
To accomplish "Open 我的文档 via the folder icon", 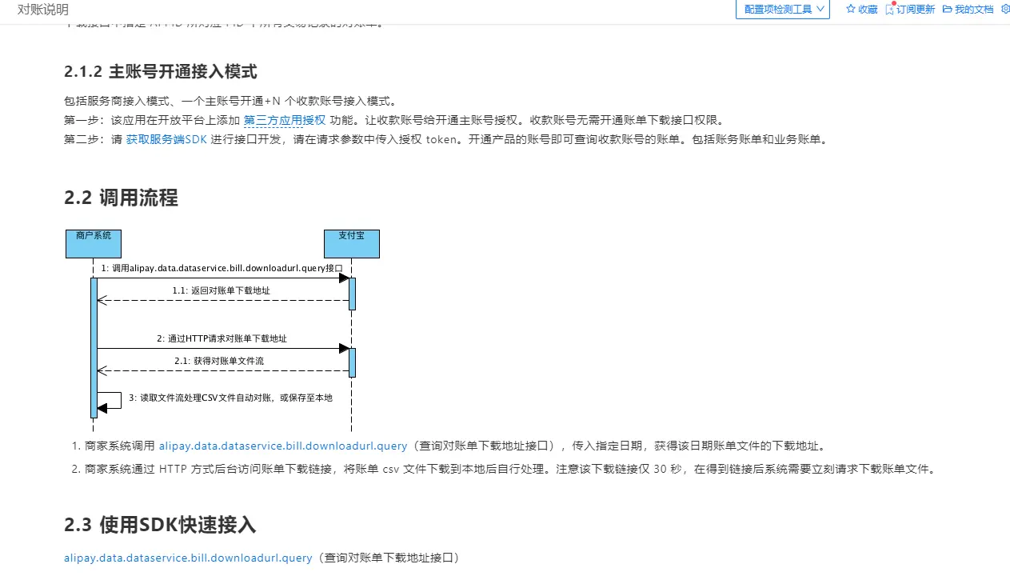I will (x=948, y=10).
